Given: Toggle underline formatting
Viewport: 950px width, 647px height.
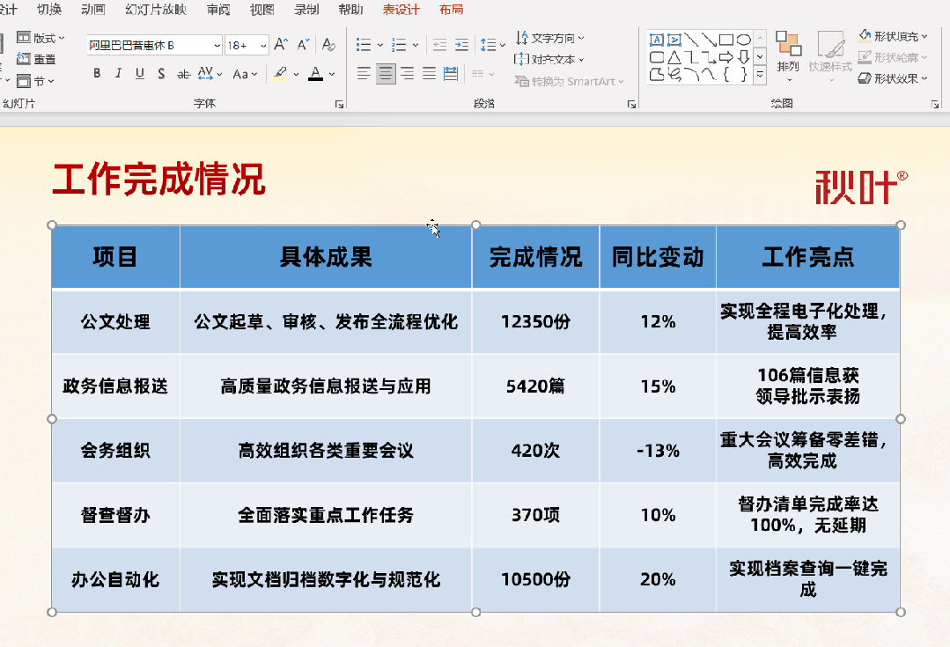Looking at the screenshot, I should coord(140,74).
